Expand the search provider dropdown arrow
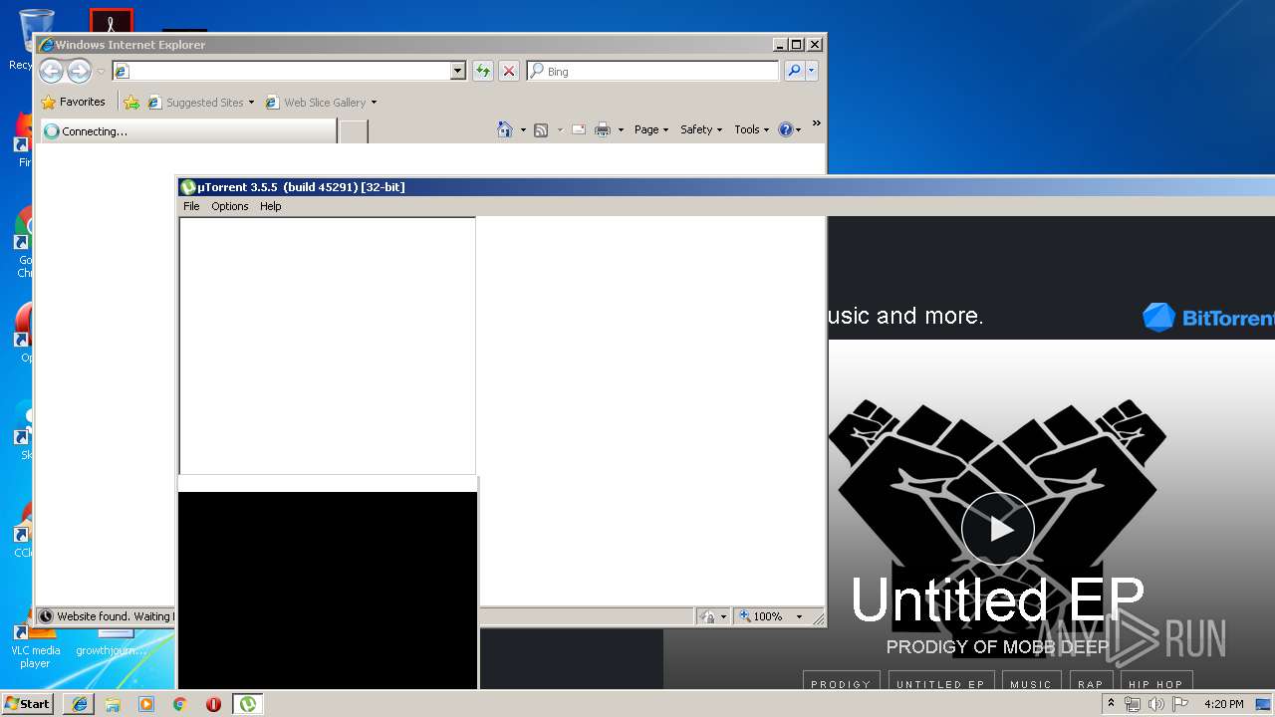1275x717 pixels. tap(812, 71)
